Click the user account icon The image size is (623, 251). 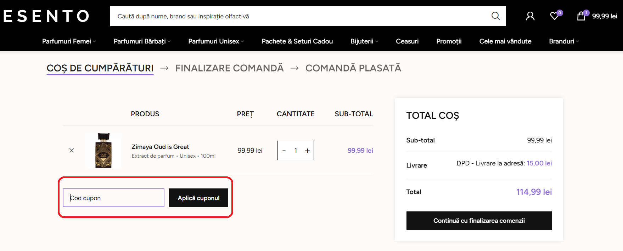pos(530,16)
